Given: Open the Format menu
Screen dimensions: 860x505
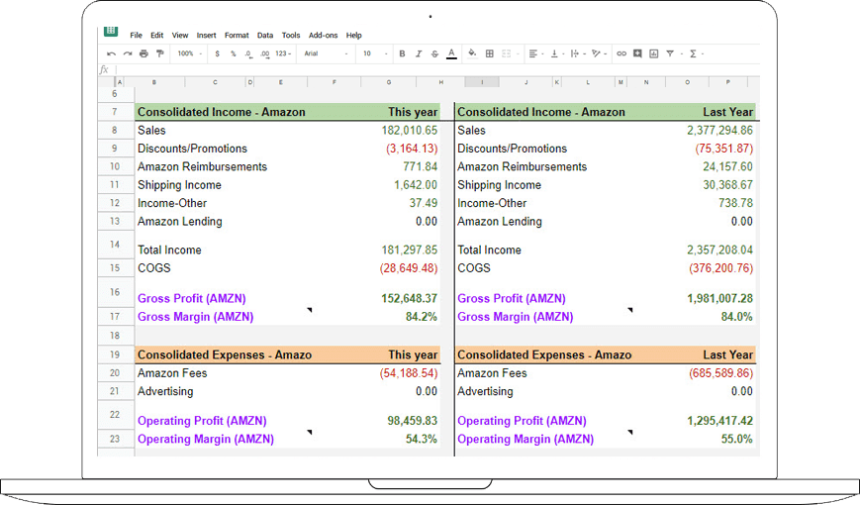Looking at the screenshot, I should 237,35.
